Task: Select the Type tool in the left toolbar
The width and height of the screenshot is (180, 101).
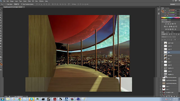Action: 1,49
